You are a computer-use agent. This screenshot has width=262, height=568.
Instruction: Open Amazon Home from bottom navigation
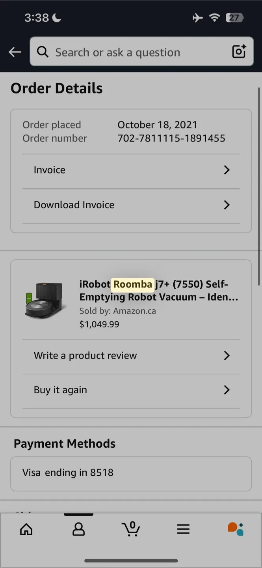coord(26,529)
